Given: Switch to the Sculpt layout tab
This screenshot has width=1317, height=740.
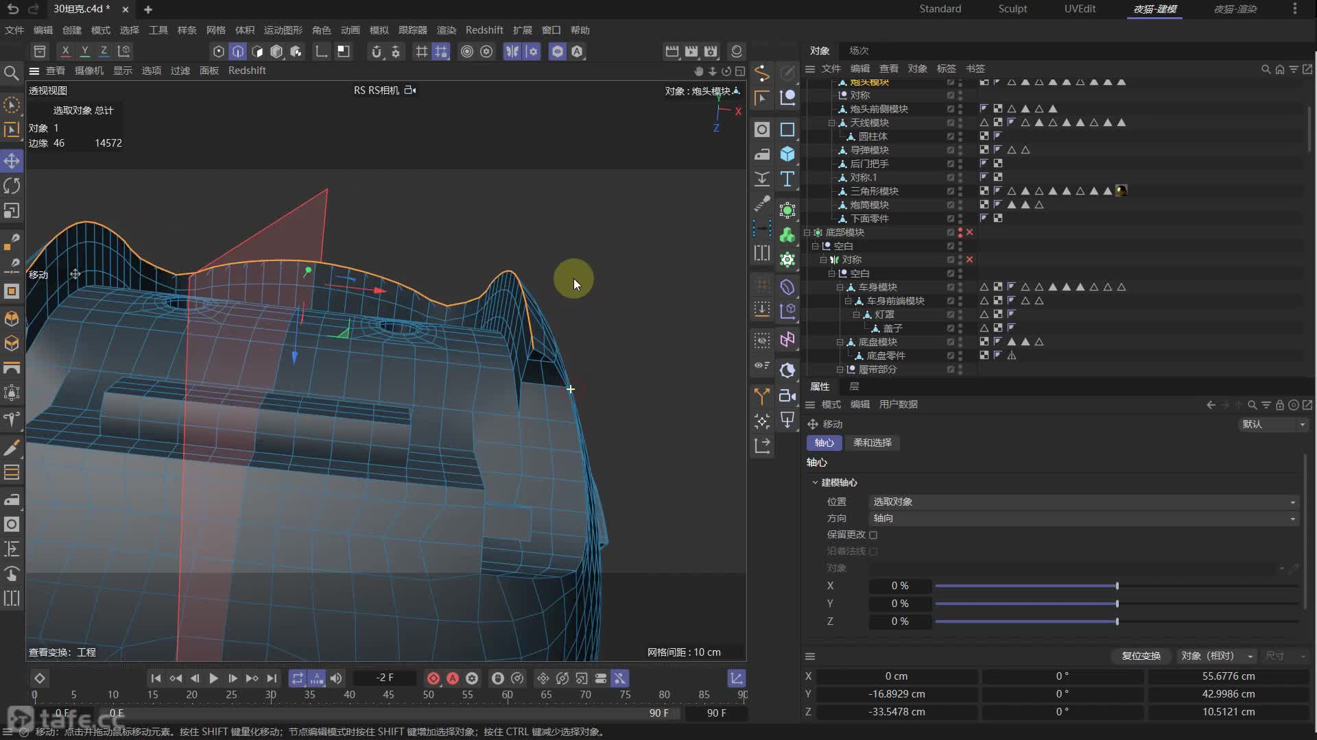Looking at the screenshot, I should click(x=1012, y=9).
